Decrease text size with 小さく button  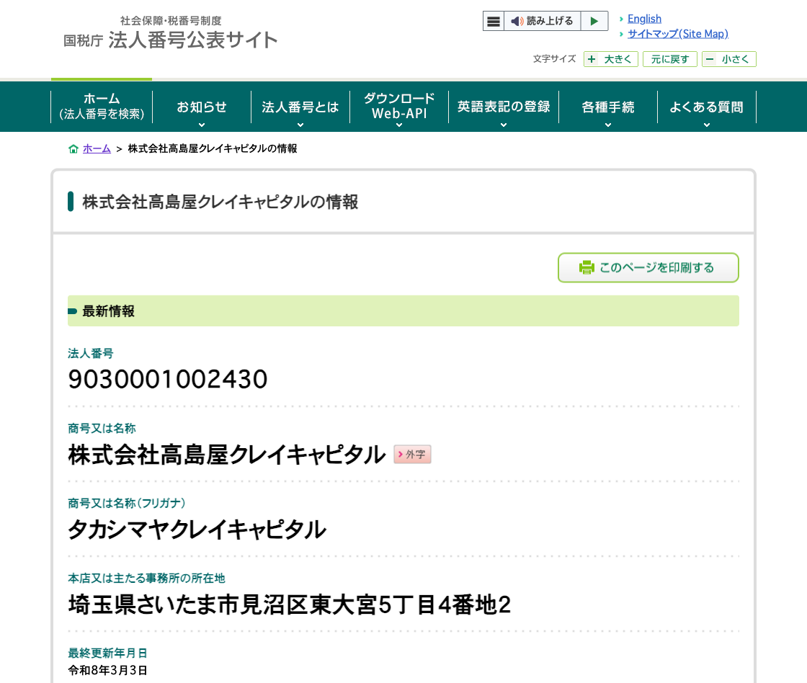click(728, 59)
